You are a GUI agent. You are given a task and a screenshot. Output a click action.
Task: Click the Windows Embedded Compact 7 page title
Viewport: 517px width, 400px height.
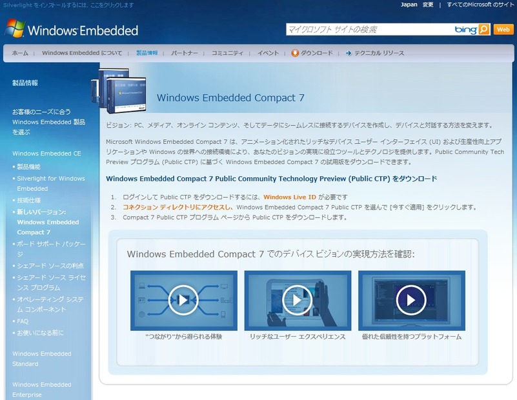pos(230,97)
